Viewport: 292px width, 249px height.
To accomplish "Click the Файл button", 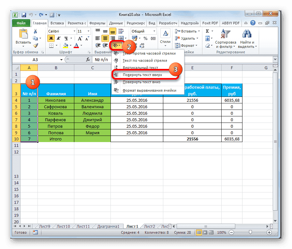I will pos(21,23).
